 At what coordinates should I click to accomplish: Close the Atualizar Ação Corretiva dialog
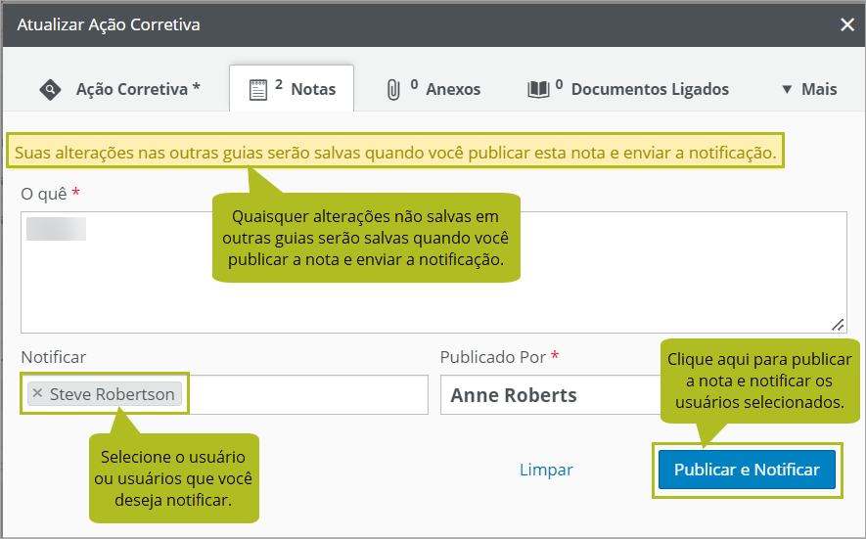[847, 25]
